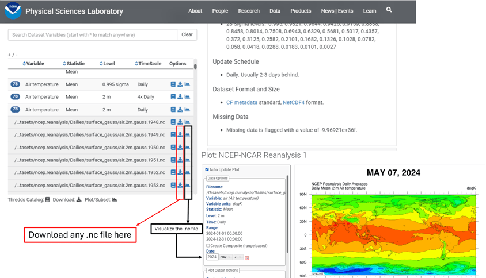Image resolution: width=486 pixels, height=278 pixels.
Task: Download the air.2m.gauss.1953.nc file
Action: point(180,185)
